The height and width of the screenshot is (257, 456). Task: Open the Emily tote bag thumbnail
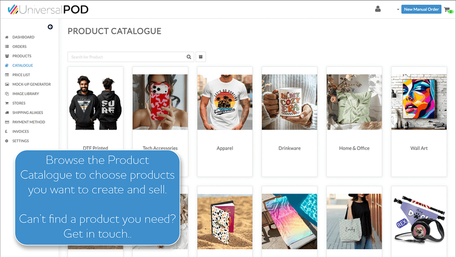pos(354,222)
